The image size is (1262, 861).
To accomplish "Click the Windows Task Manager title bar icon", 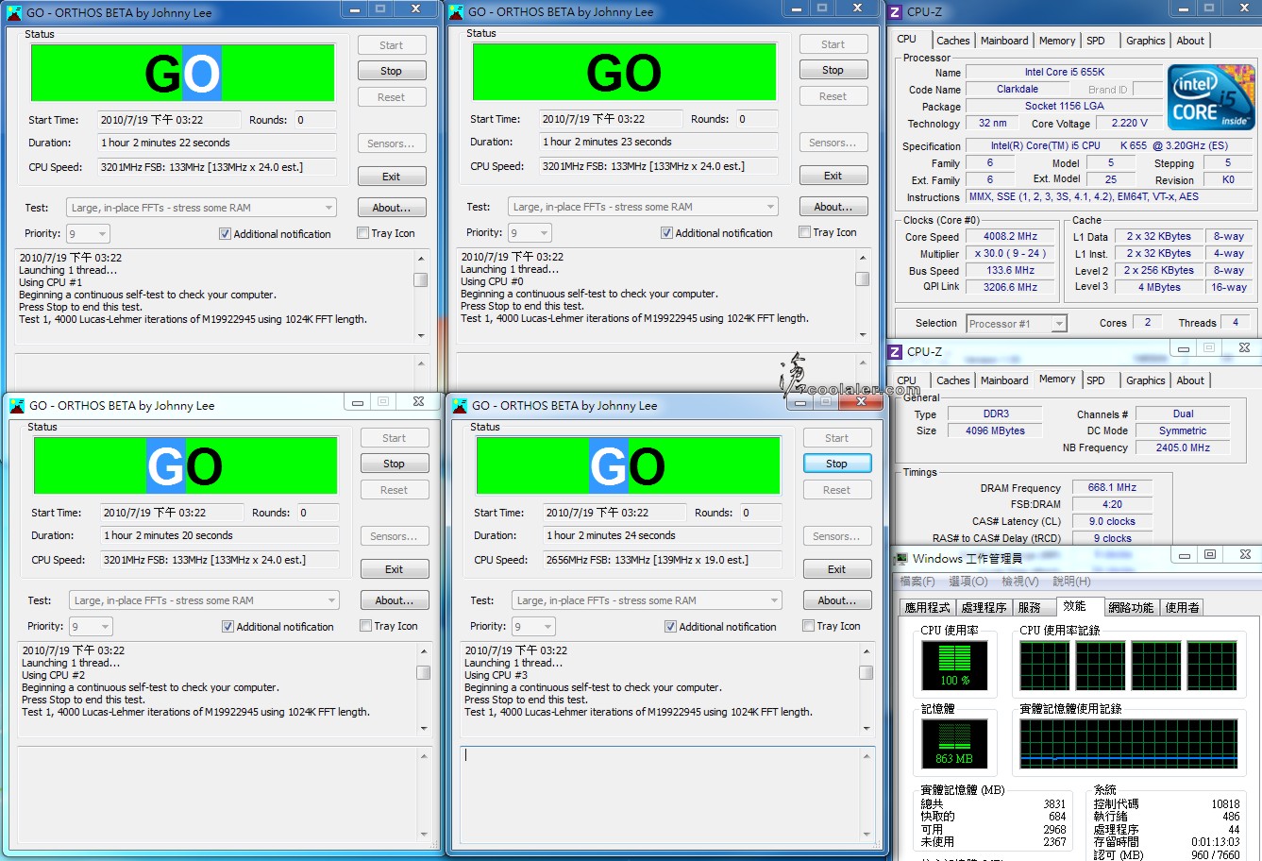I will click(901, 558).
